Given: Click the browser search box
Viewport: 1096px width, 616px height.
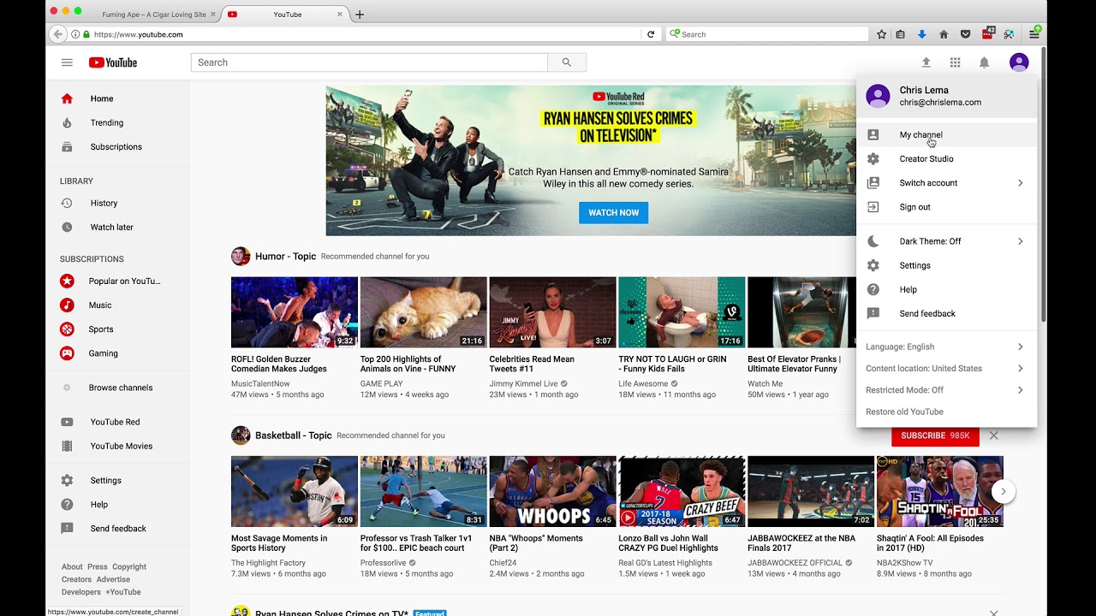Looking at the screenshot, I should tap(767, 34).
